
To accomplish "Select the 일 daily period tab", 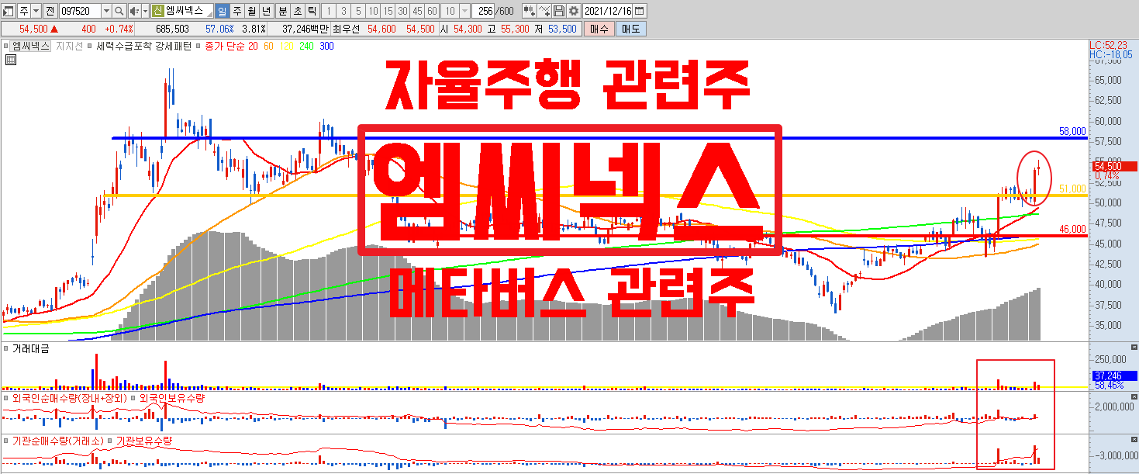I will pos(222,11).
